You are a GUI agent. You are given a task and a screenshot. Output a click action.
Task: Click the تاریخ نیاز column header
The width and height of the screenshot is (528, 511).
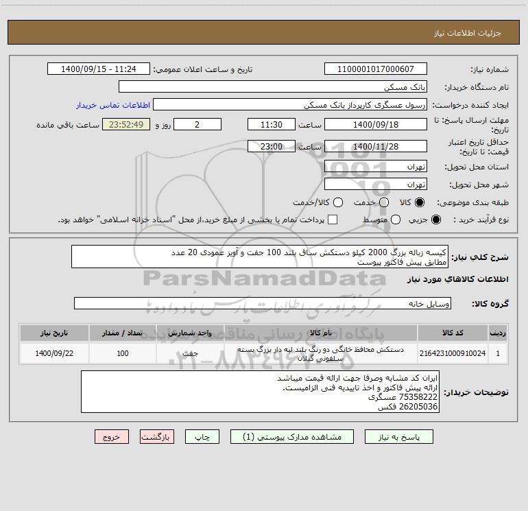pos(54,333)
